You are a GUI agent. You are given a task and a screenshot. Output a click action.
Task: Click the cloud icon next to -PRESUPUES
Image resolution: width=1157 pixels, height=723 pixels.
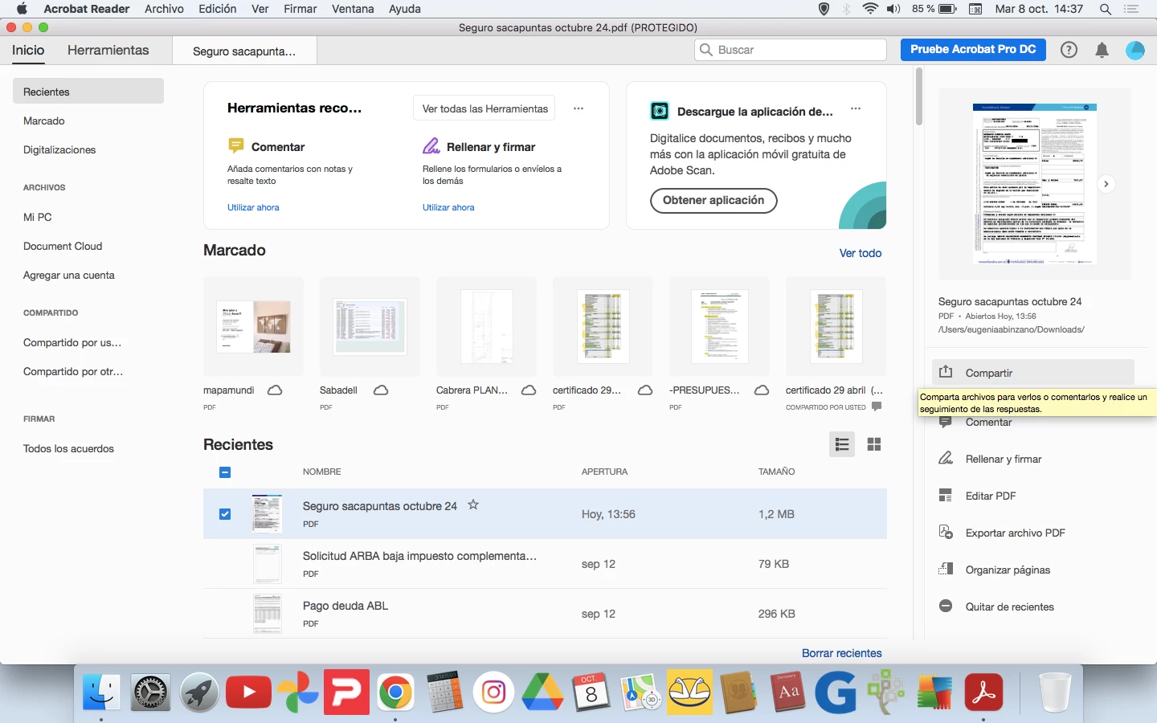(x=762, y=390)
